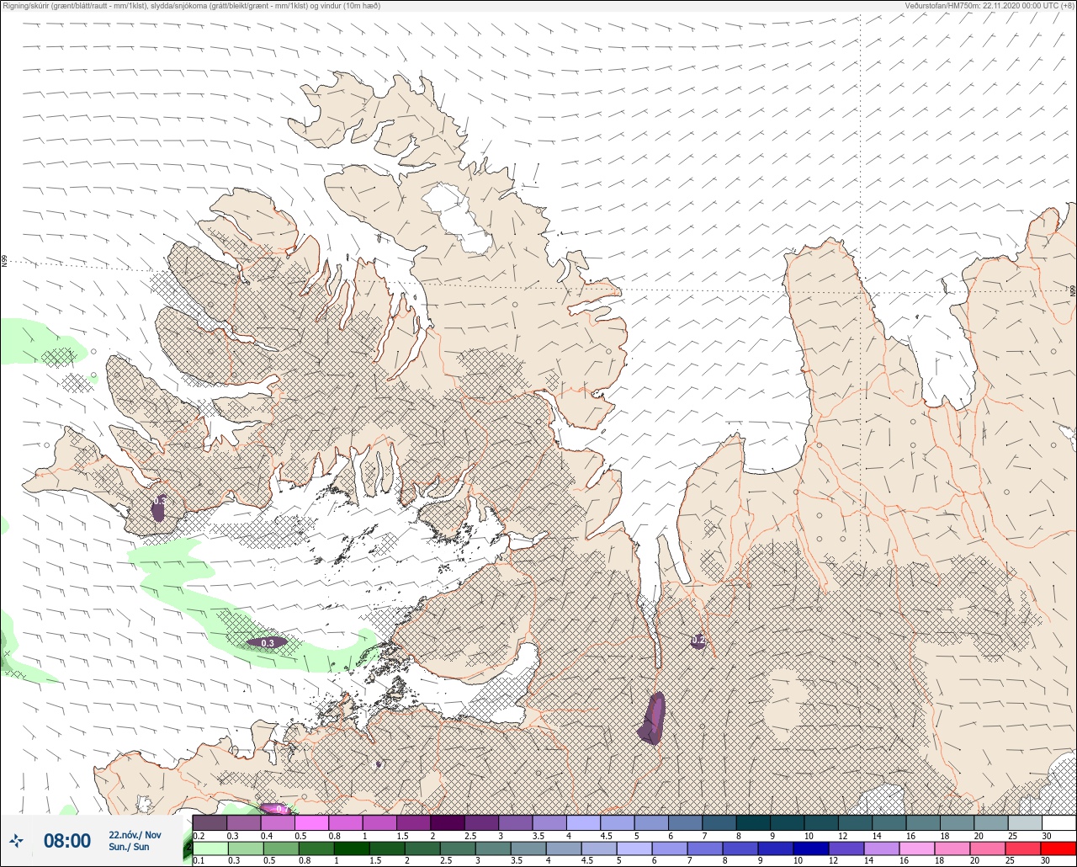Select top-row orchid swatch labeled 0.4

point(278,822)
